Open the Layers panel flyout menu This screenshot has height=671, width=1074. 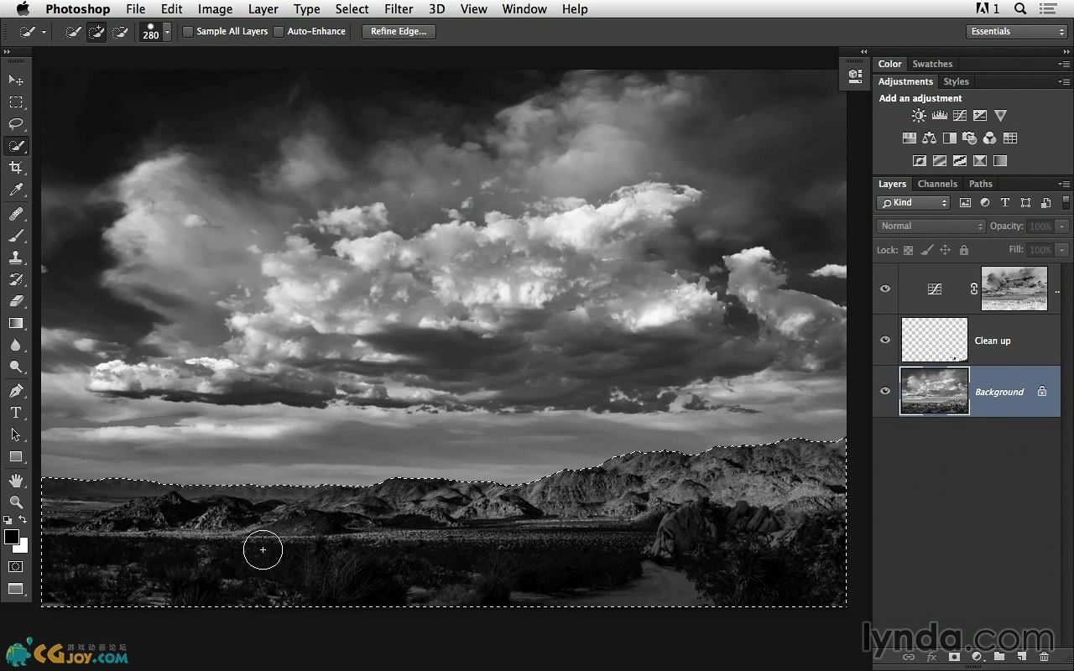coord(1064,185)
